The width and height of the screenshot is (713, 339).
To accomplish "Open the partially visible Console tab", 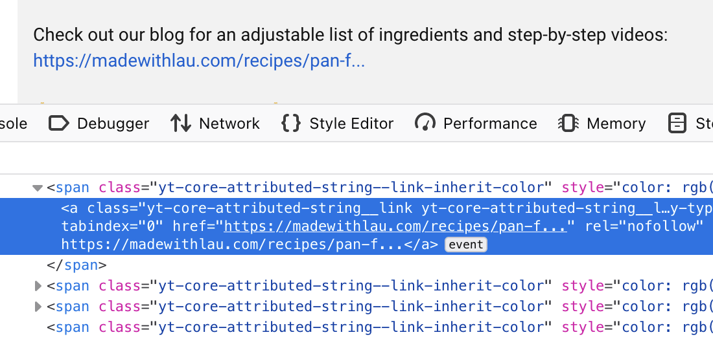I will [13, 124].
